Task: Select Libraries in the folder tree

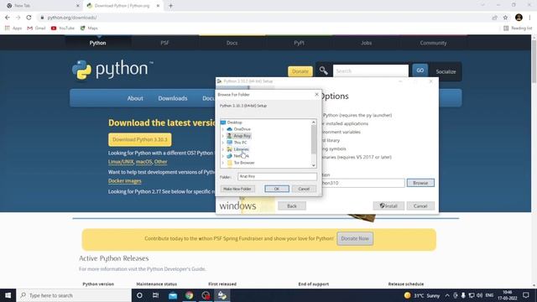Action: [x=241, y=149]
